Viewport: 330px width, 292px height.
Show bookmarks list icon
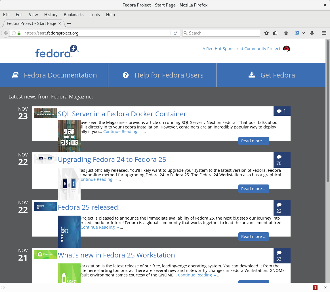click(275, 33)
